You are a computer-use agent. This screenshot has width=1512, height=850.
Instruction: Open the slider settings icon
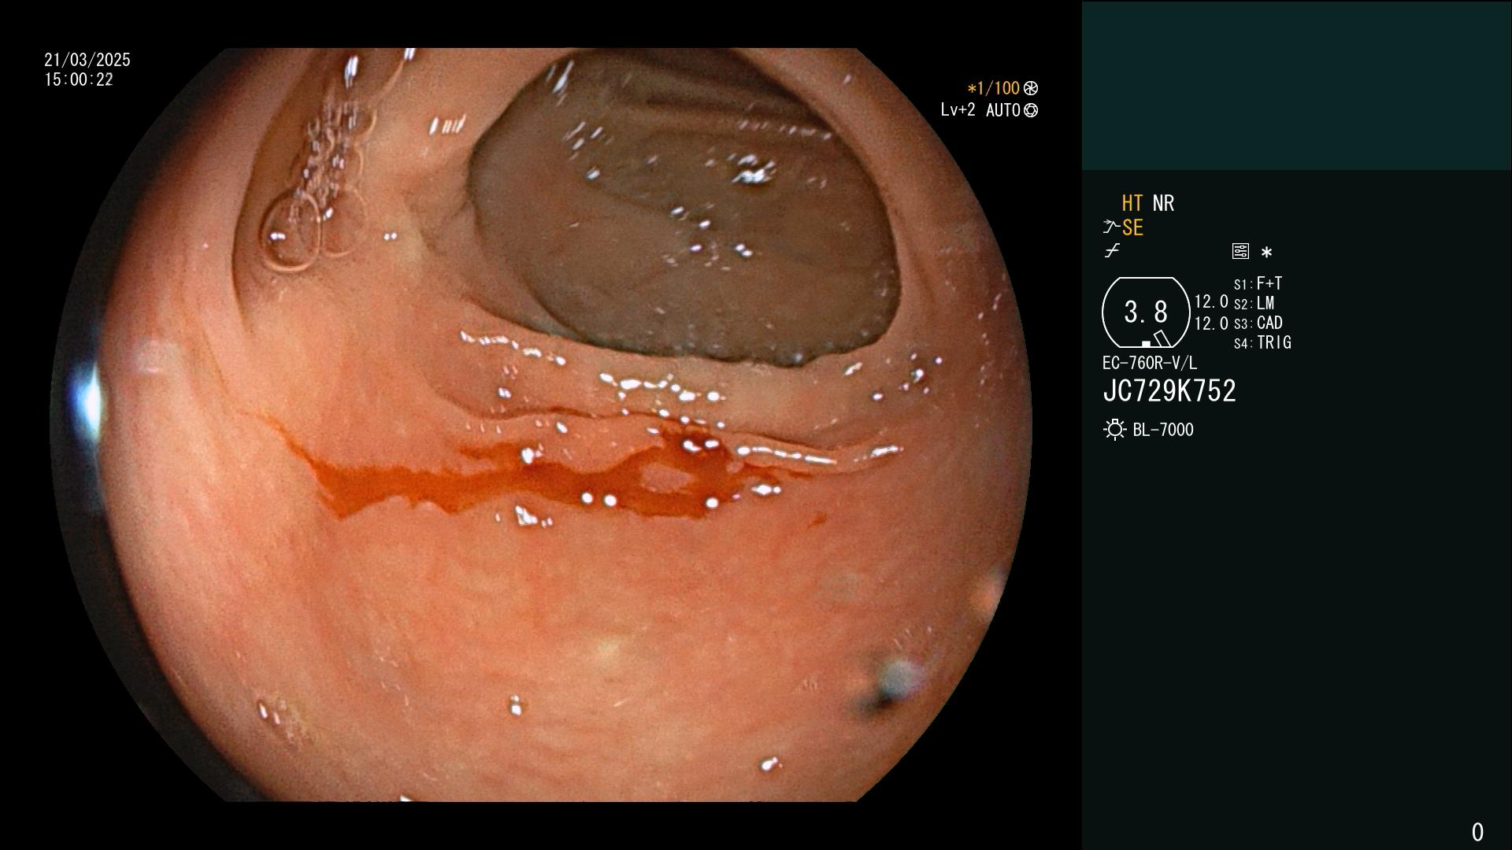pos(1240,251)
